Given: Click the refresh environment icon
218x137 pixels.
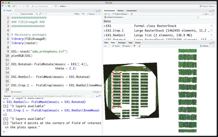Looking at the screenshot, I should (212, 14).
